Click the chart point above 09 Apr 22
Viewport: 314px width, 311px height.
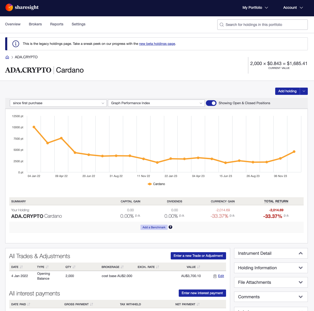[x=61, y=138]
